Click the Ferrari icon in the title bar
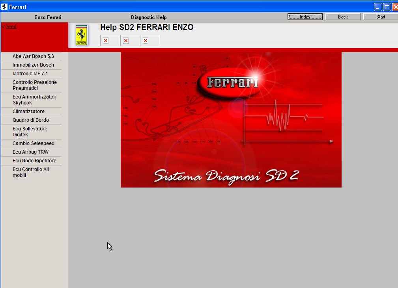398x288 pixels. click(x=5, y=6)
